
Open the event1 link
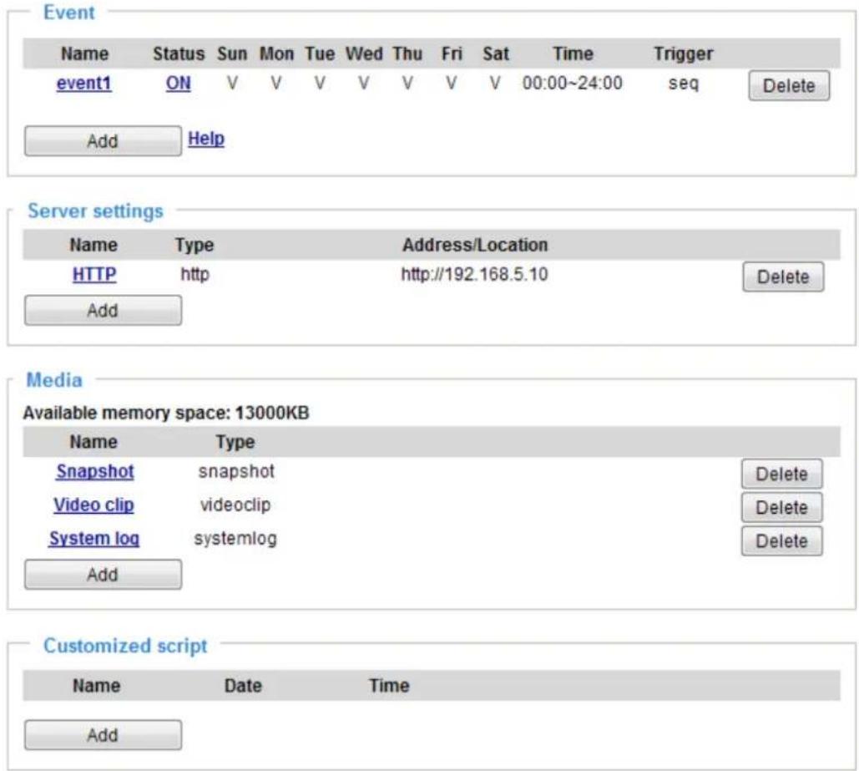pyautogui.click(x=83, y=84)
